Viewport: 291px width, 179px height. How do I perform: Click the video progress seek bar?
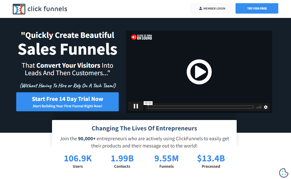(200, 107)
